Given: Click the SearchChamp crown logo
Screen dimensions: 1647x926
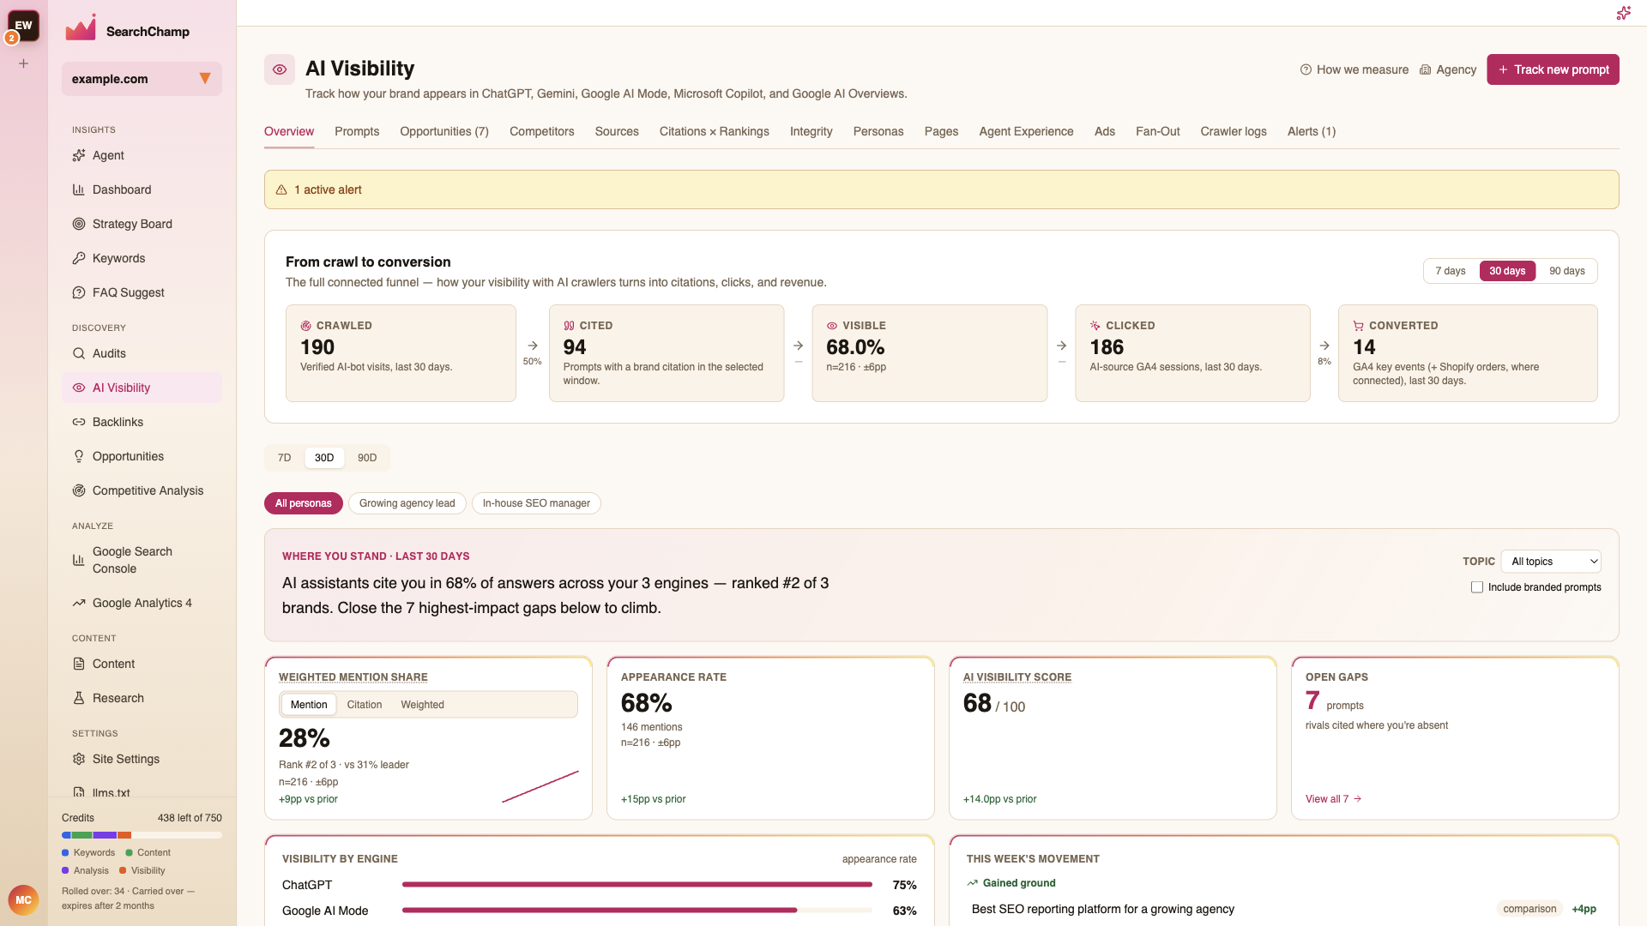Looking at the screenshot, I should (81, 28).
